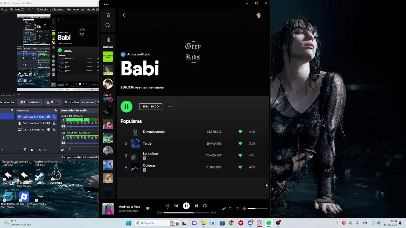Open the Spotify user profile avatar

pos(259,15)
